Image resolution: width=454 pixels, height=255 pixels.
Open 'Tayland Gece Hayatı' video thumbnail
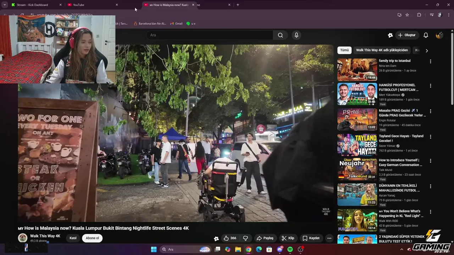[x=357, y=145]
